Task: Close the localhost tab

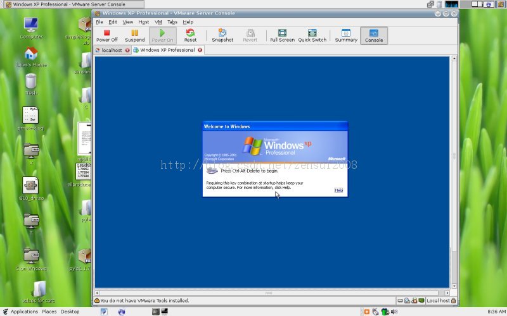Action: [127, 51]
